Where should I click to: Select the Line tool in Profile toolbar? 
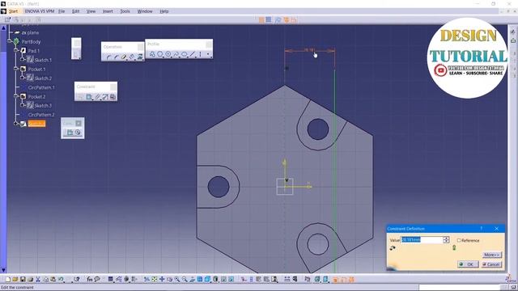[x=193, y=54]
